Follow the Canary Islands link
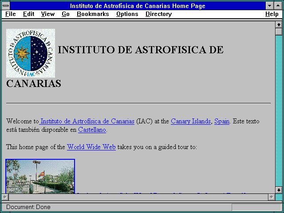Viewport: 284px width, 213px height. pos(191,121)
